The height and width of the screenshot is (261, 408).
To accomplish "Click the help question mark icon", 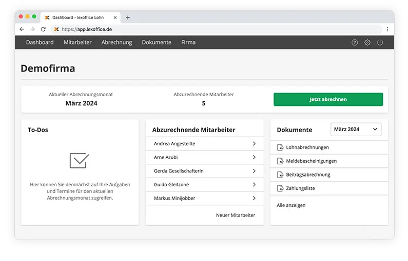I will click(355, 42).
